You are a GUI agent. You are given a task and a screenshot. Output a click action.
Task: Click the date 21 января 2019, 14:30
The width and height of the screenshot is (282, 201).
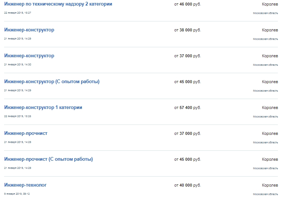[x=18, y=65]
